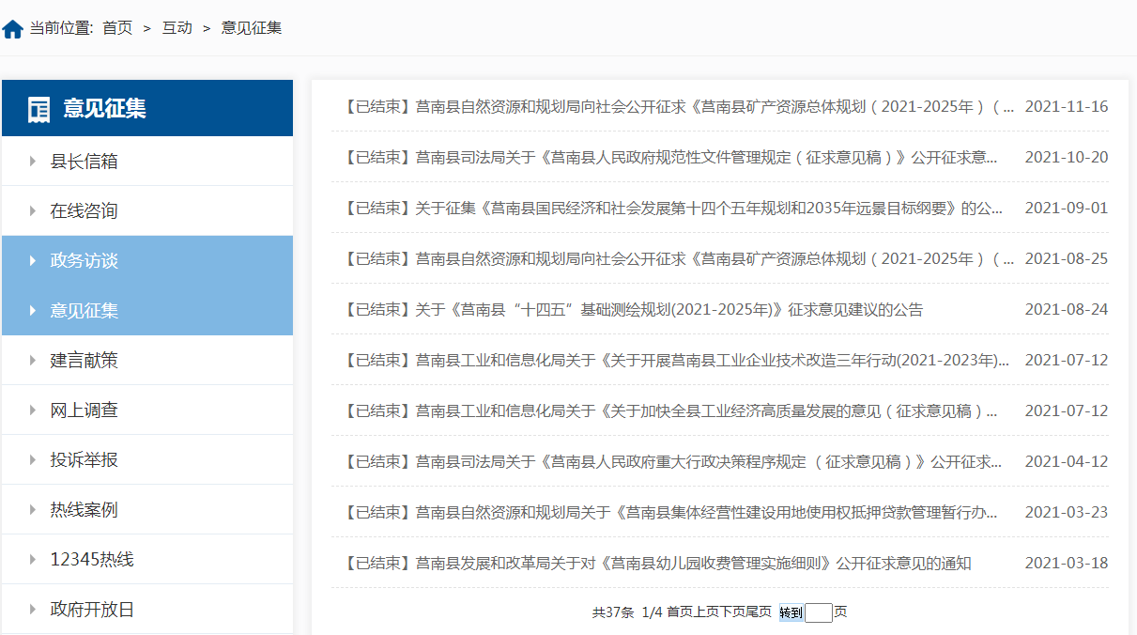Screen dimensions: 1137x635
Task: Click the document icon in the 意见征集 header
Action: point(38,109)
